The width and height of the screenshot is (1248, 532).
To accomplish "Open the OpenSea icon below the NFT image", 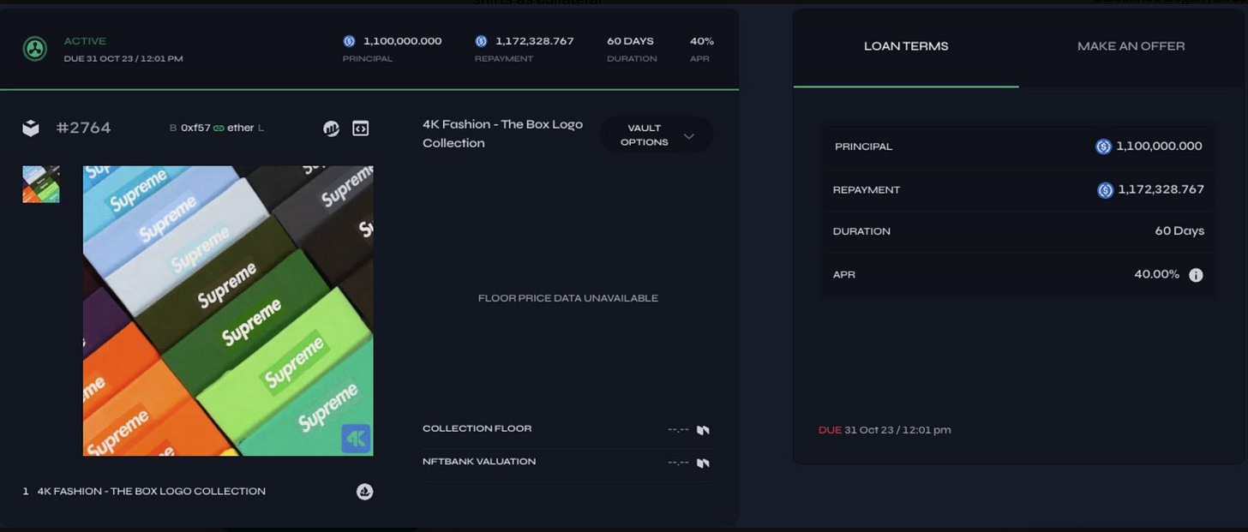I will [365, 492].
